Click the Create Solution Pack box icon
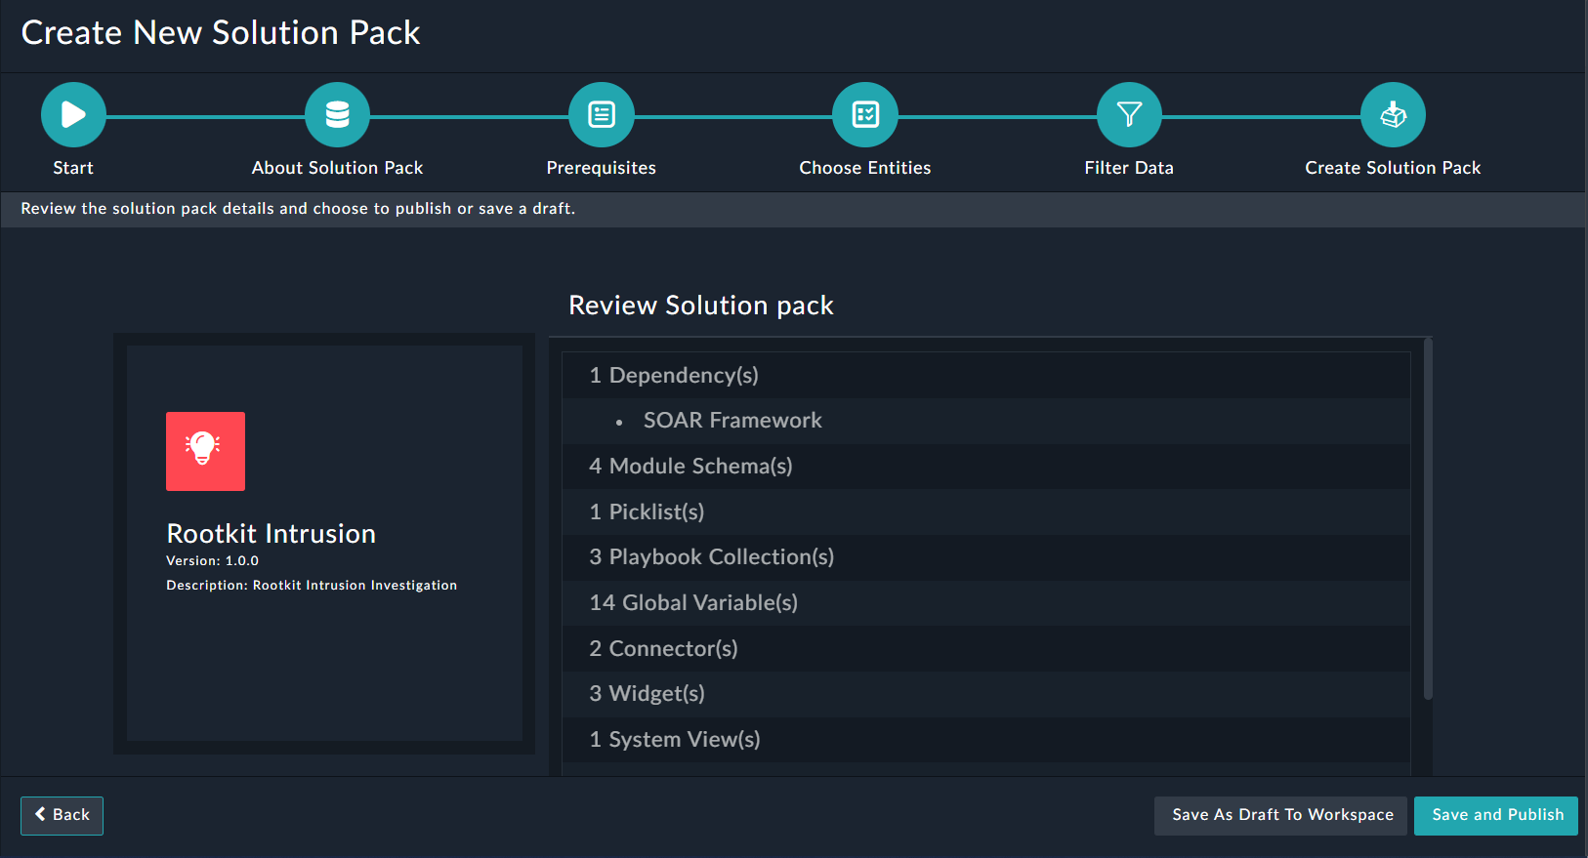The width and height of the screenshot is (1588, 858). pos(1393,115)
